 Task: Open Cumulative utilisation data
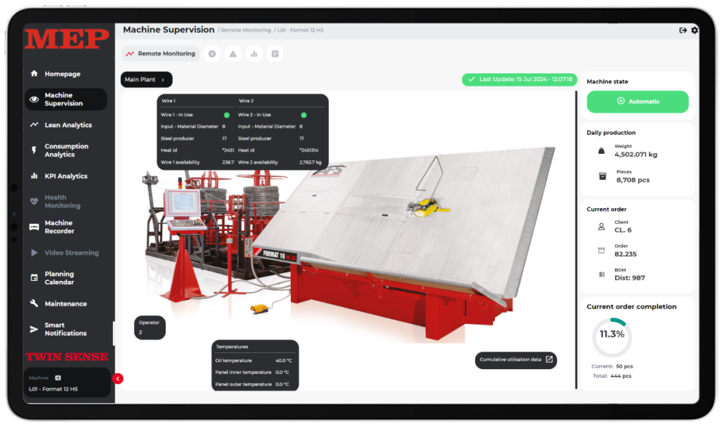[x=516, y=360]
